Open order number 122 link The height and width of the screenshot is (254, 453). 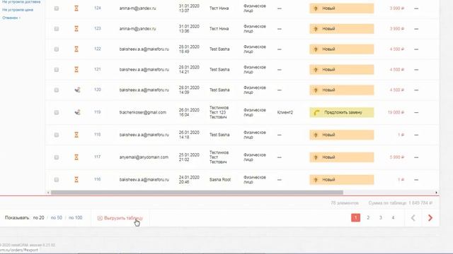pos(98,49)
